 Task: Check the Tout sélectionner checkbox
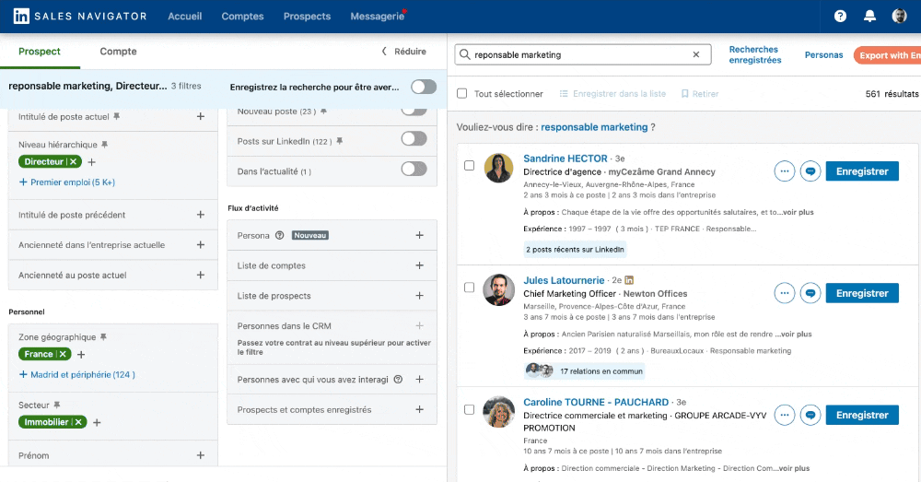462,93
